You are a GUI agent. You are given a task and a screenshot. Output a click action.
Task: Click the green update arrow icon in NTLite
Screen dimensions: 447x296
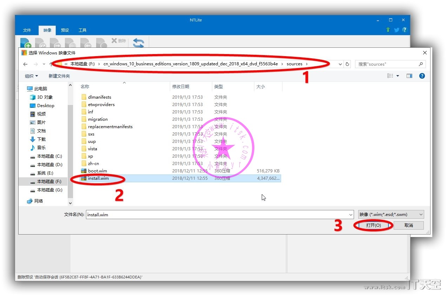(388, 30)
